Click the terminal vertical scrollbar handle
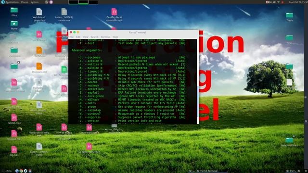The width and height of the screenshot is (308, 173). [198, 101]
